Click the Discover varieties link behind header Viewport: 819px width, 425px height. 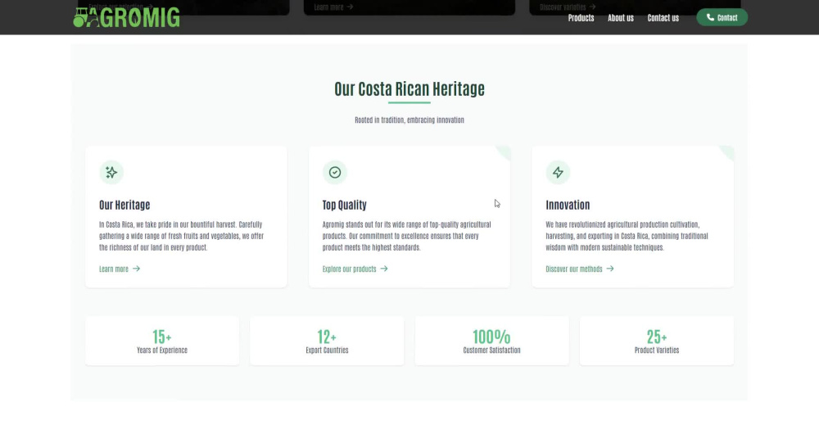pos(568,7)
